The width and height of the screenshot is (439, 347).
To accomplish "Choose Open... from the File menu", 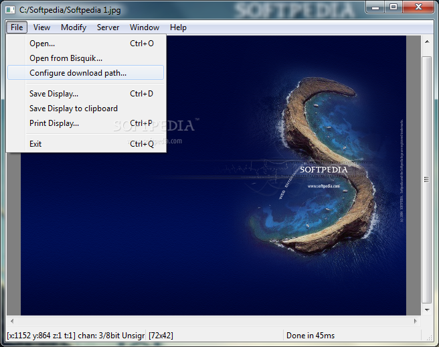I will [86, 44].
